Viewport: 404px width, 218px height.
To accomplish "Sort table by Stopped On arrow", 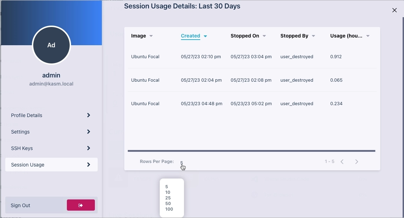I will tap(264, 36).
